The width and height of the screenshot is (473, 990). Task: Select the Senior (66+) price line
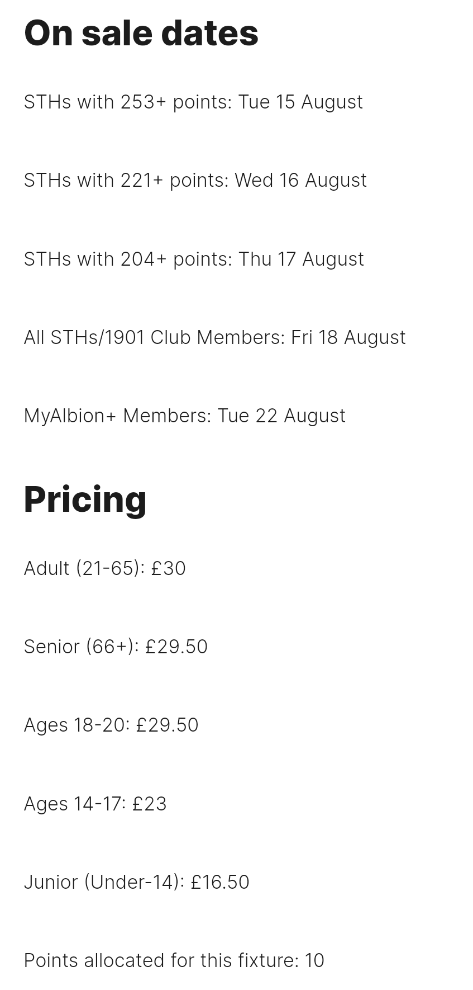116,647
